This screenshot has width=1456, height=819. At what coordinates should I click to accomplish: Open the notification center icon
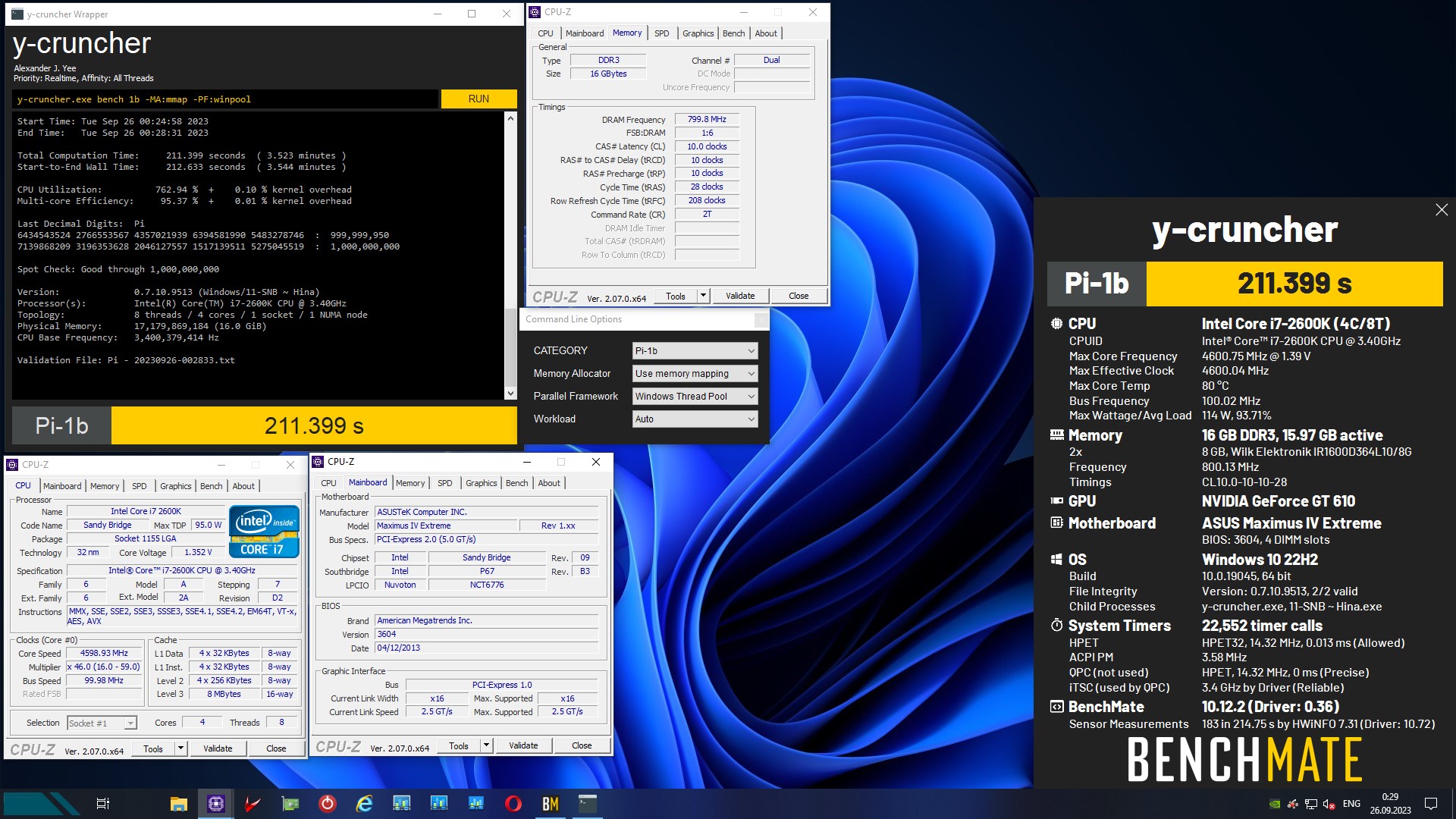click(x=1431, y=804)
